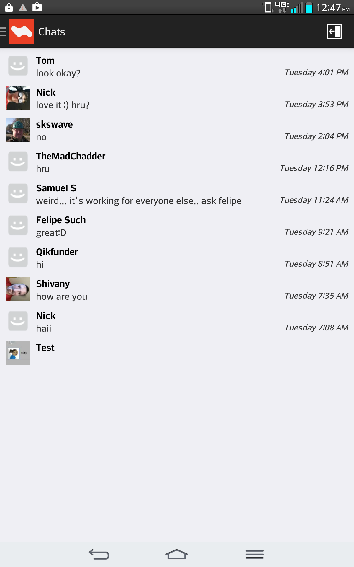
Task: Open Nick's 'haii' conversation
Action: (177, 321)
